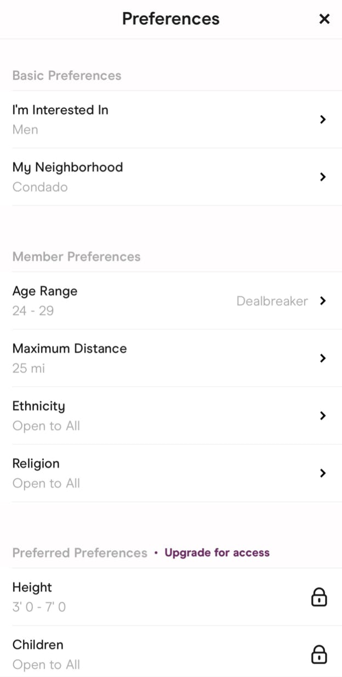Image resolution: width=342 pixels, height=677 pixels.
Task: Tap the Dealbreaker label on Age Range
Action: (x=272, y=301)
